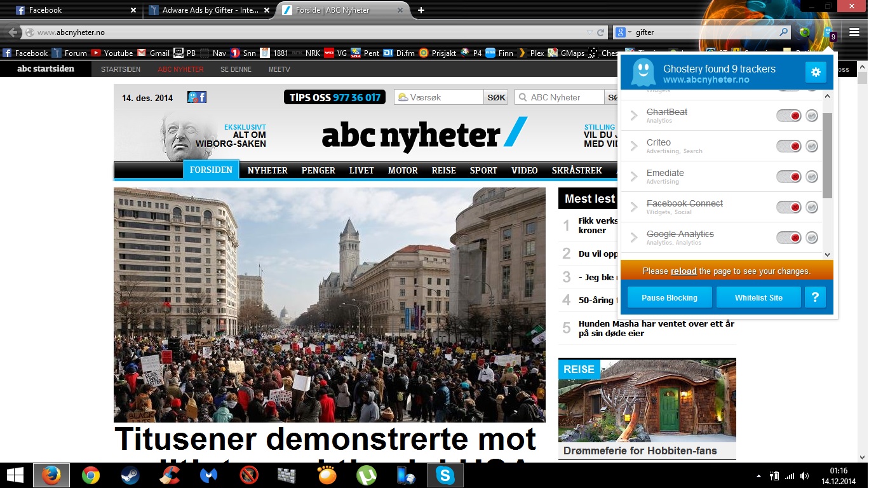This screenshot has height=488, width=869.
Task: Open the MOTOR section in site menu
Action: (x=403, y=170)
